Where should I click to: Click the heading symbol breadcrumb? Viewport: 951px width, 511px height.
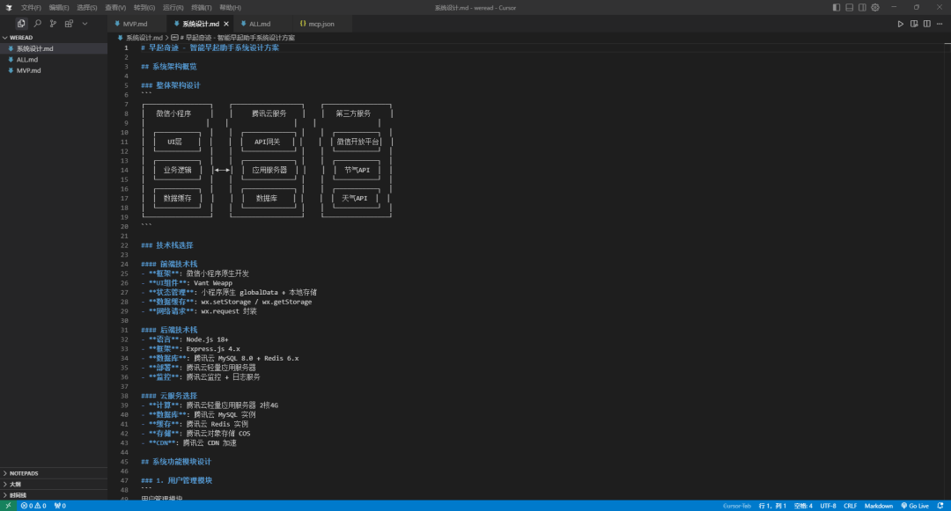pos(237,38)
